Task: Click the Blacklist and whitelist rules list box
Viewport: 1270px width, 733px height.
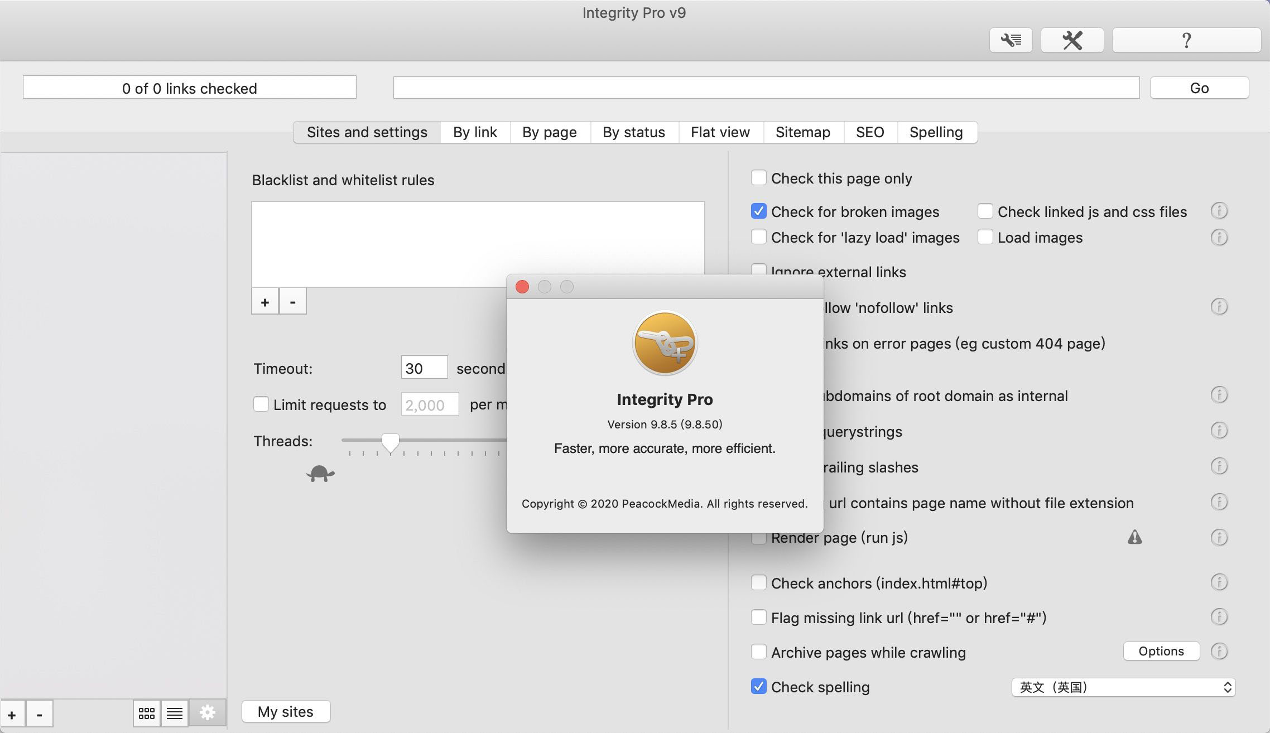Action: tap(478, 244)
